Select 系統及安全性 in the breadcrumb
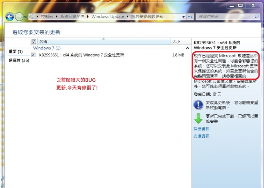The height and width of the screenshot is (188, 264). [x=72, y=16]
